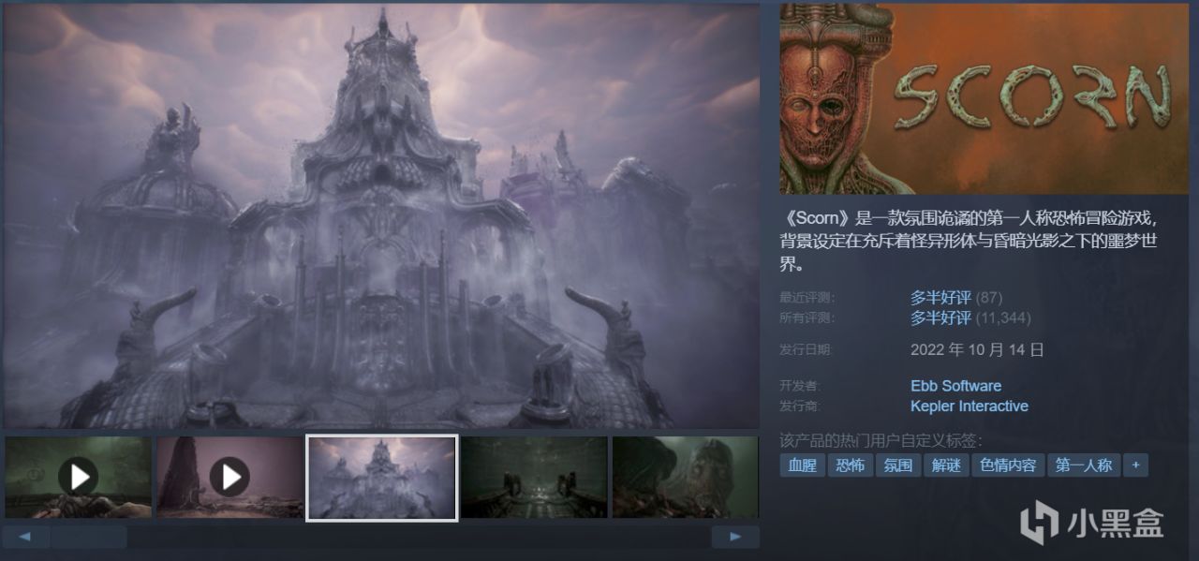Screen dimensions: 1199x561
Task: Click the 恐怖 tag
Action: [849, 465]
